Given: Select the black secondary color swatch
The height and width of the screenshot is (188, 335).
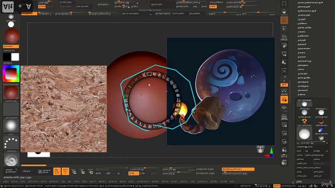Looking at the screenshot, I should (x=7, y=57).
